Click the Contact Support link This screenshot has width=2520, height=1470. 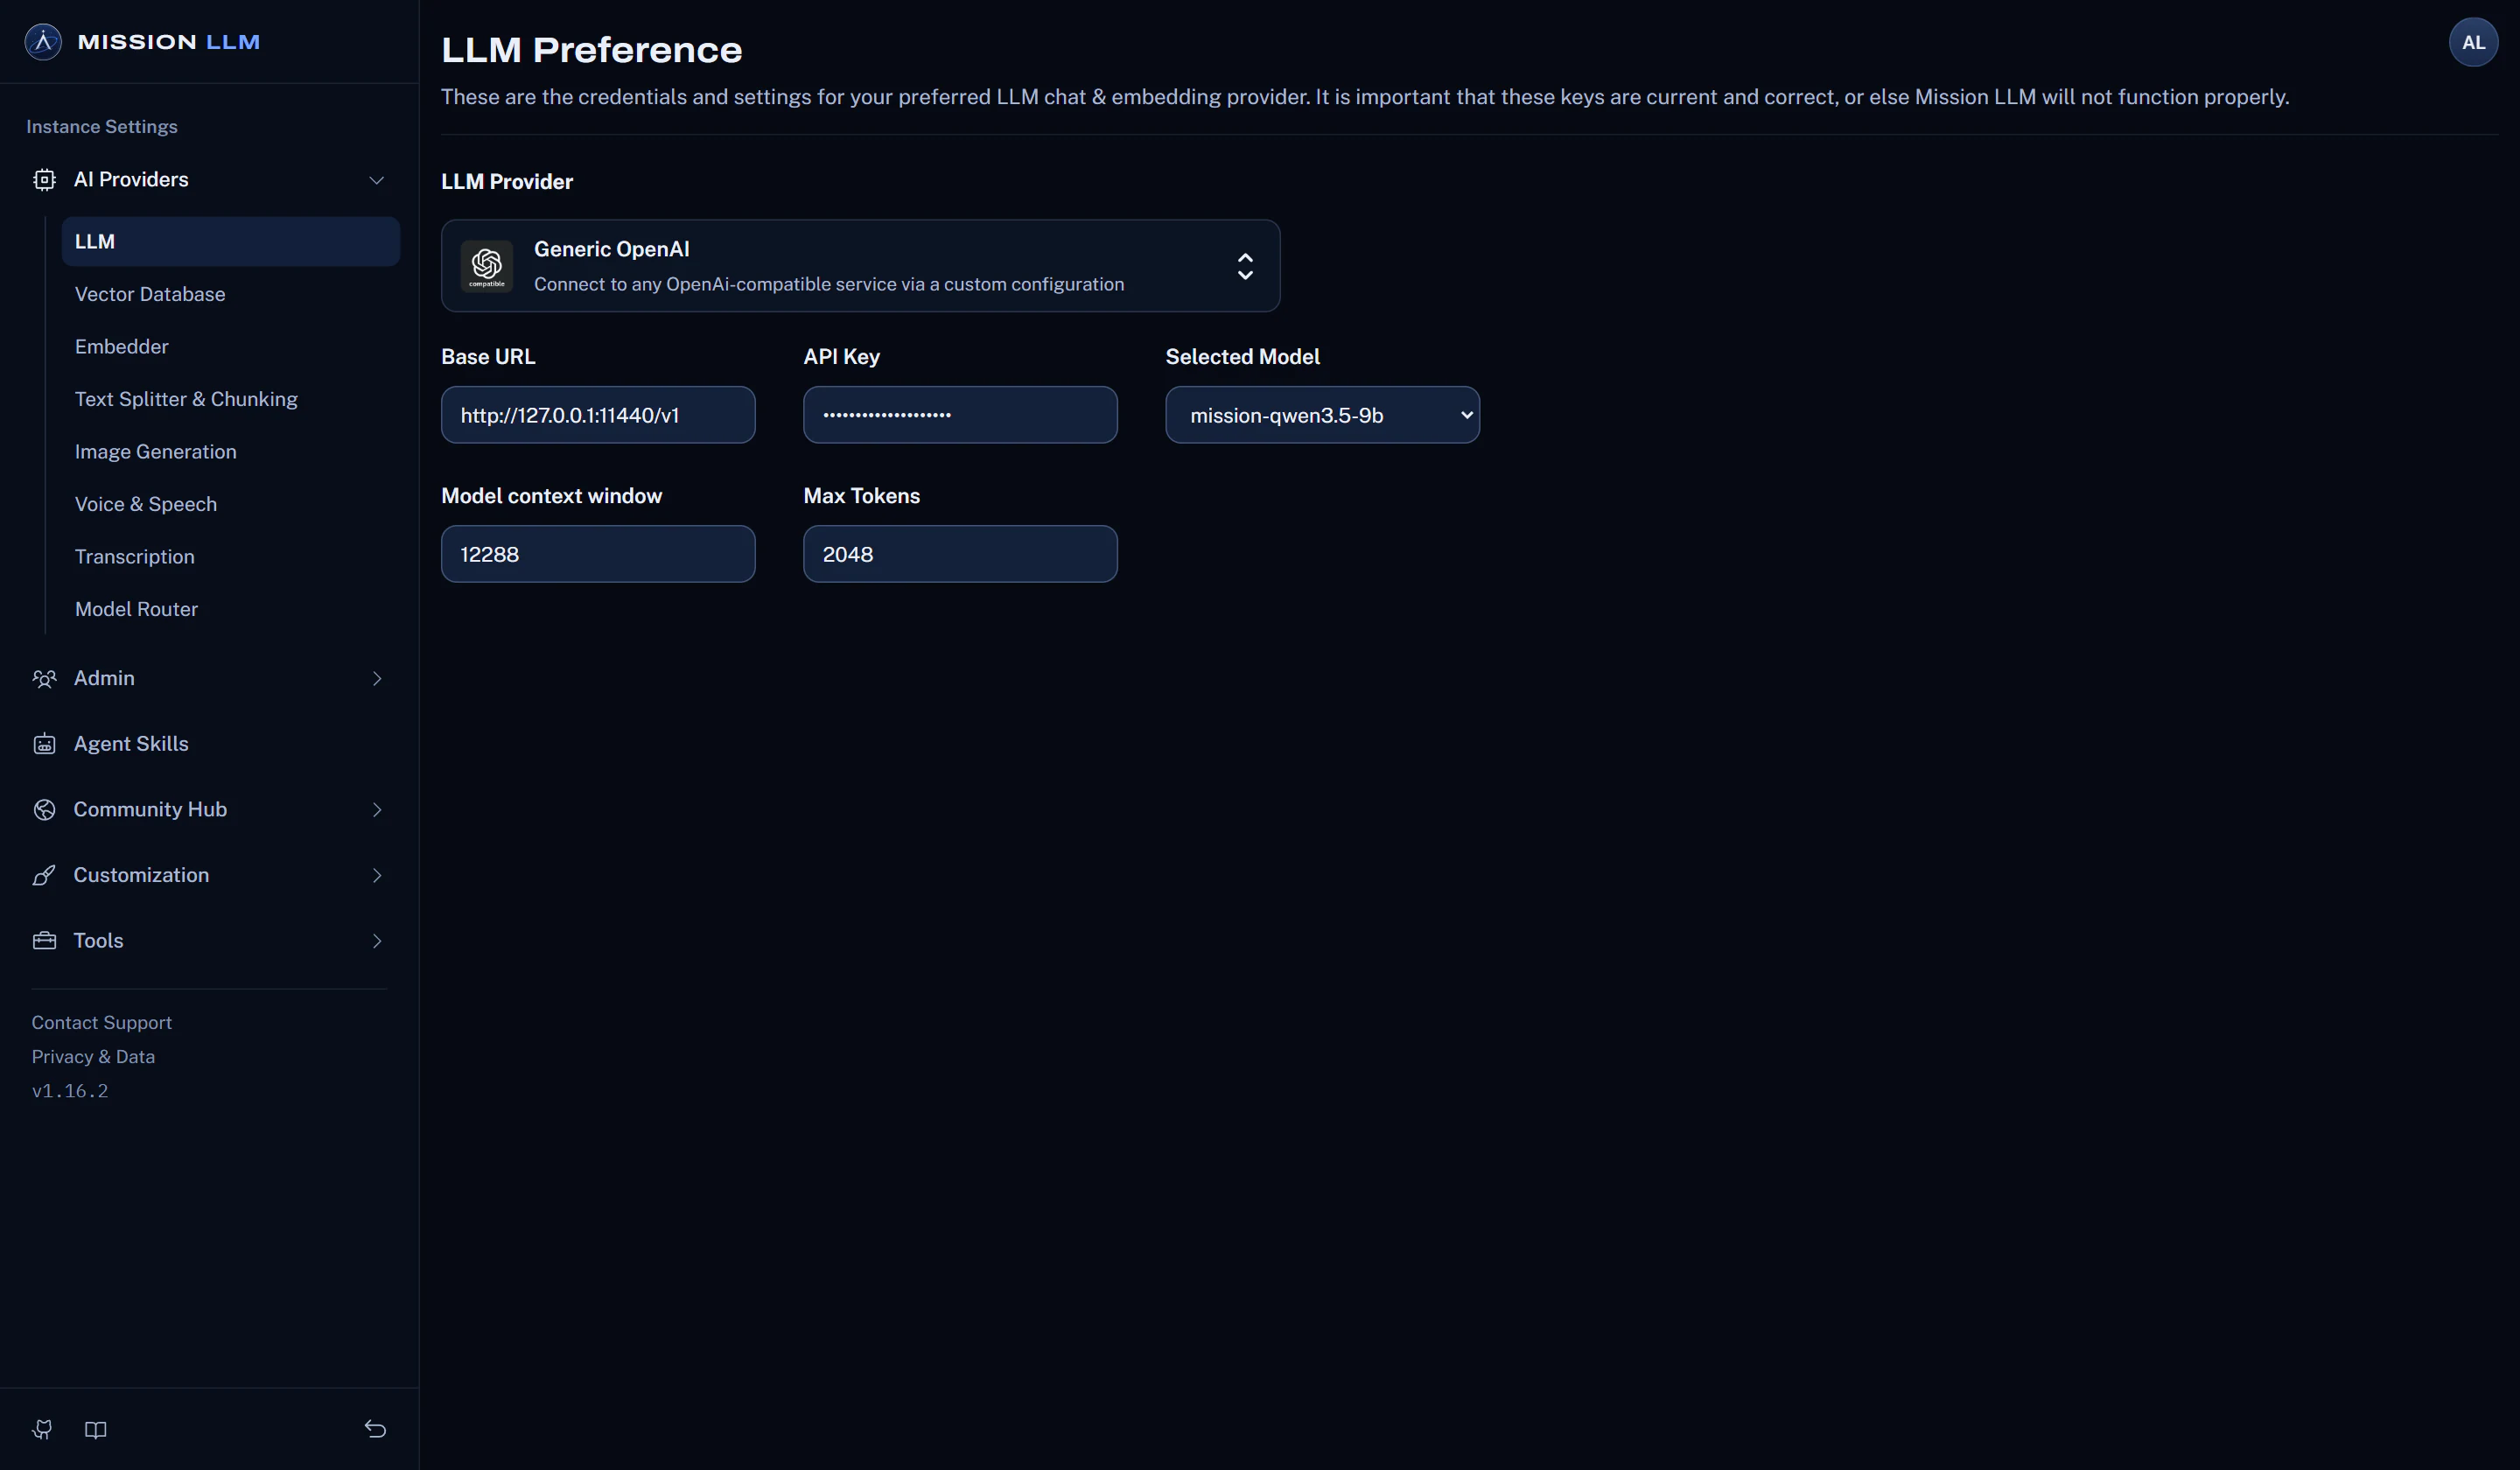click(x=102, y=1023)
